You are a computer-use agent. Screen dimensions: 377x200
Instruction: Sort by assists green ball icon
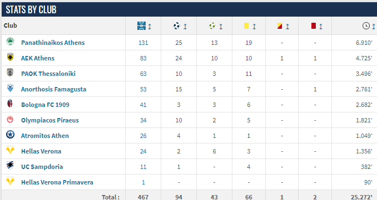click(x=212, y=25)
